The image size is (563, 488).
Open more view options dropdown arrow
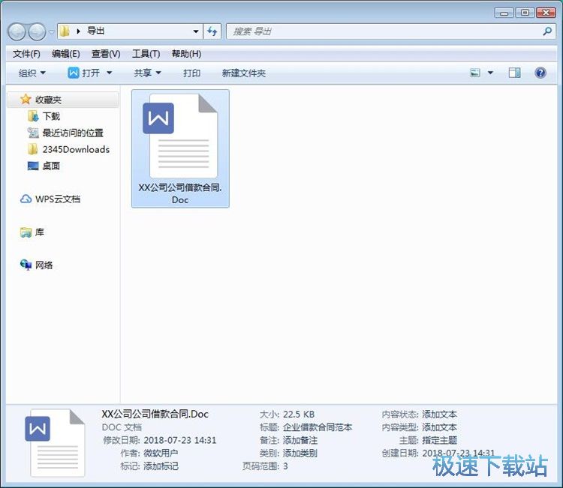click(490, 73)
